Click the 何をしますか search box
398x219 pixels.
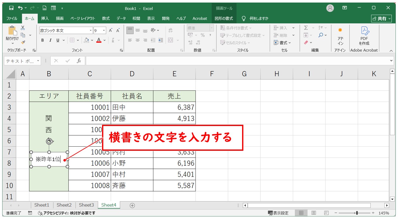(255, 18)
